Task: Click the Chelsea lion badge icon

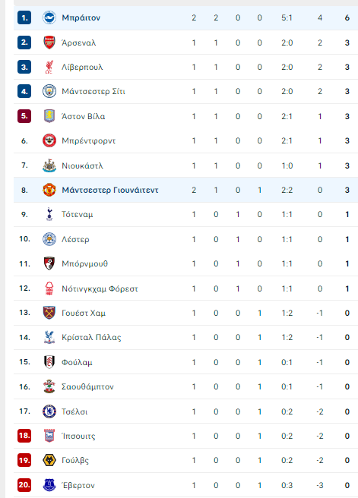Action: (x=49, y=411)
